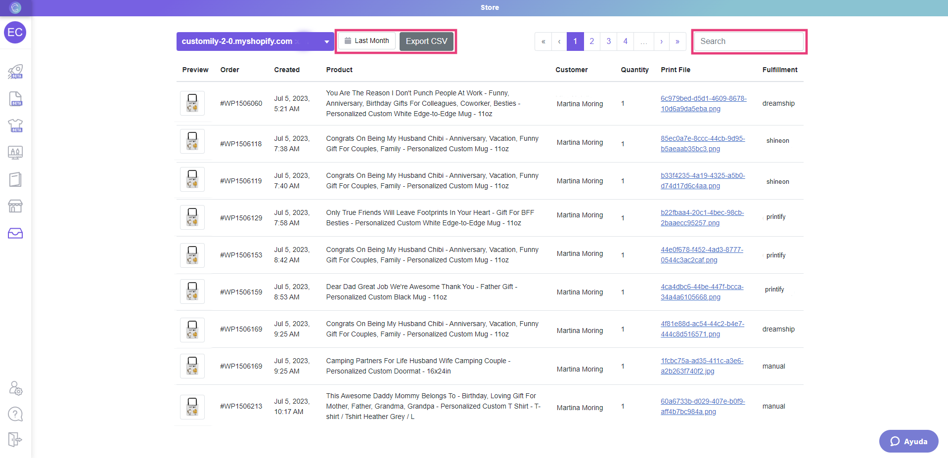Click preview thumbnail of order #WP1506213
The width and height of the screenshot is (948, 458).
(x=192, y=407)
